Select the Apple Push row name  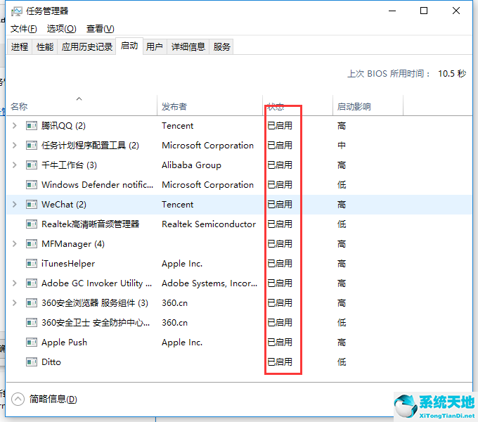[65, 343]
